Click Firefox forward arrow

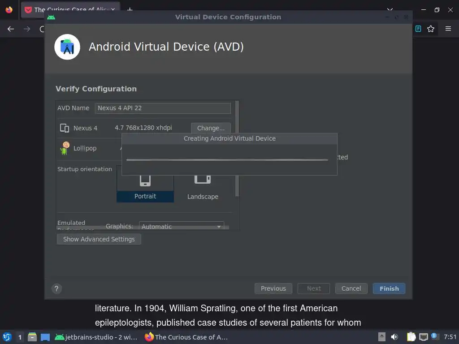click(x=27, y=29)
